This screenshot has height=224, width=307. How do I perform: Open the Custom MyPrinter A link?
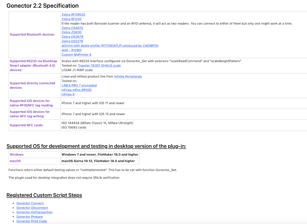(76, 54)
